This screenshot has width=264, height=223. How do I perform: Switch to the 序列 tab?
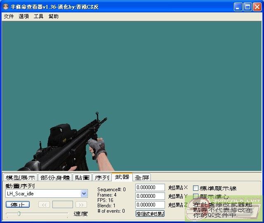102,178
